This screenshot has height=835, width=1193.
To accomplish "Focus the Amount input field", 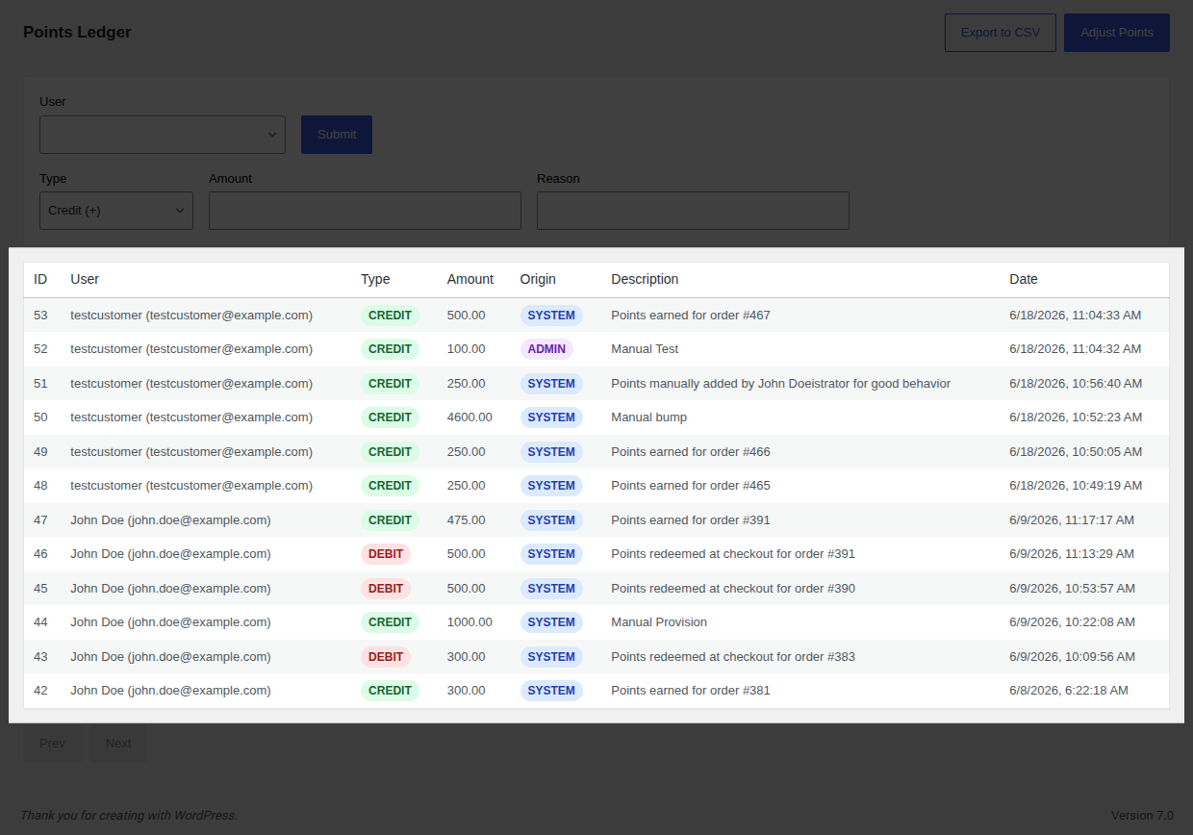I will [x=365, y=211].
